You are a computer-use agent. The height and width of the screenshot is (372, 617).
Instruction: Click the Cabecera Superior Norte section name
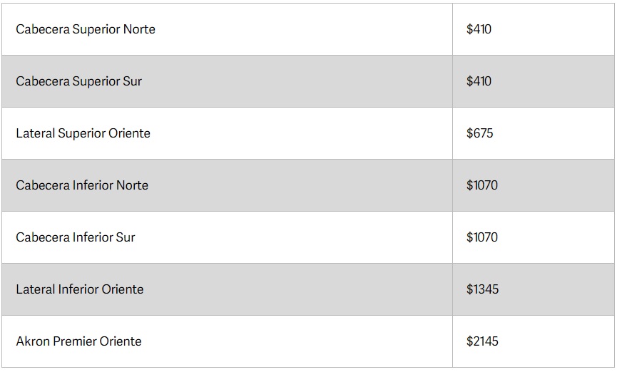tap(86, 29)
